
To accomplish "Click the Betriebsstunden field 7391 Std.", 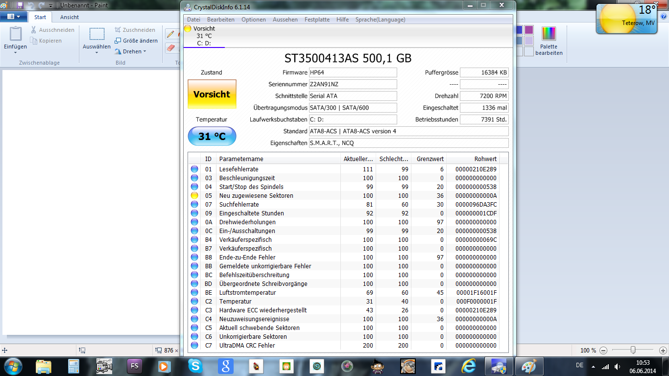I will 484,119.
